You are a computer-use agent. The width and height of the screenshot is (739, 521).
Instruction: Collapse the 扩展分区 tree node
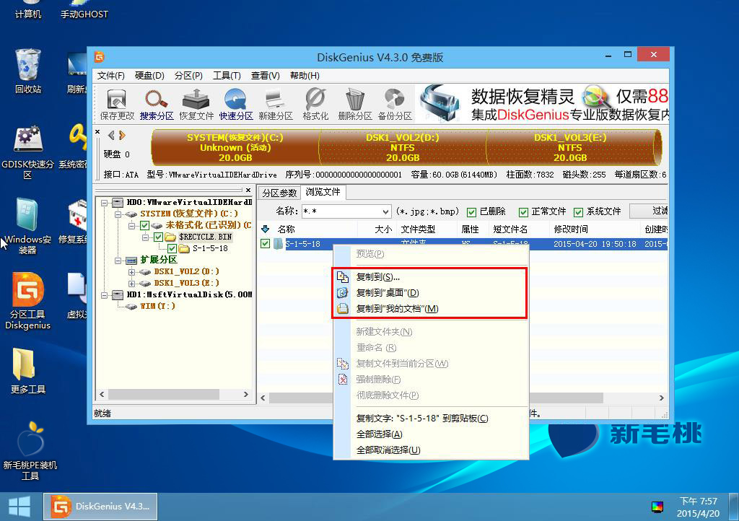[118, 260]
